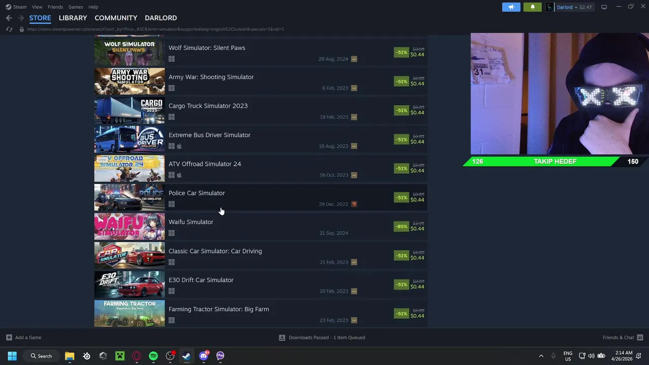This screenshot has width=649, height=365.
Task: Open Spotify from the taskbar
Action: click(x=153, y=356)
